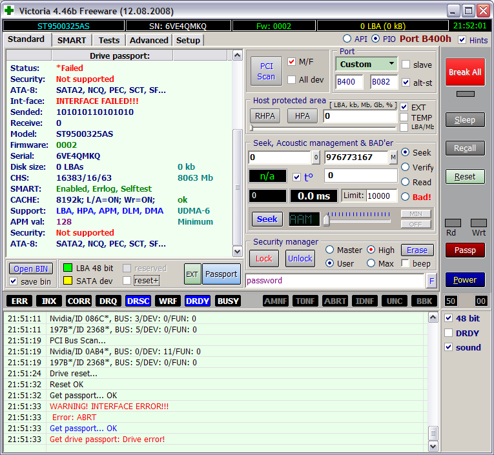Open the Advanced tab
Viewport: 494px width, 455px height.
pos(149,40)
